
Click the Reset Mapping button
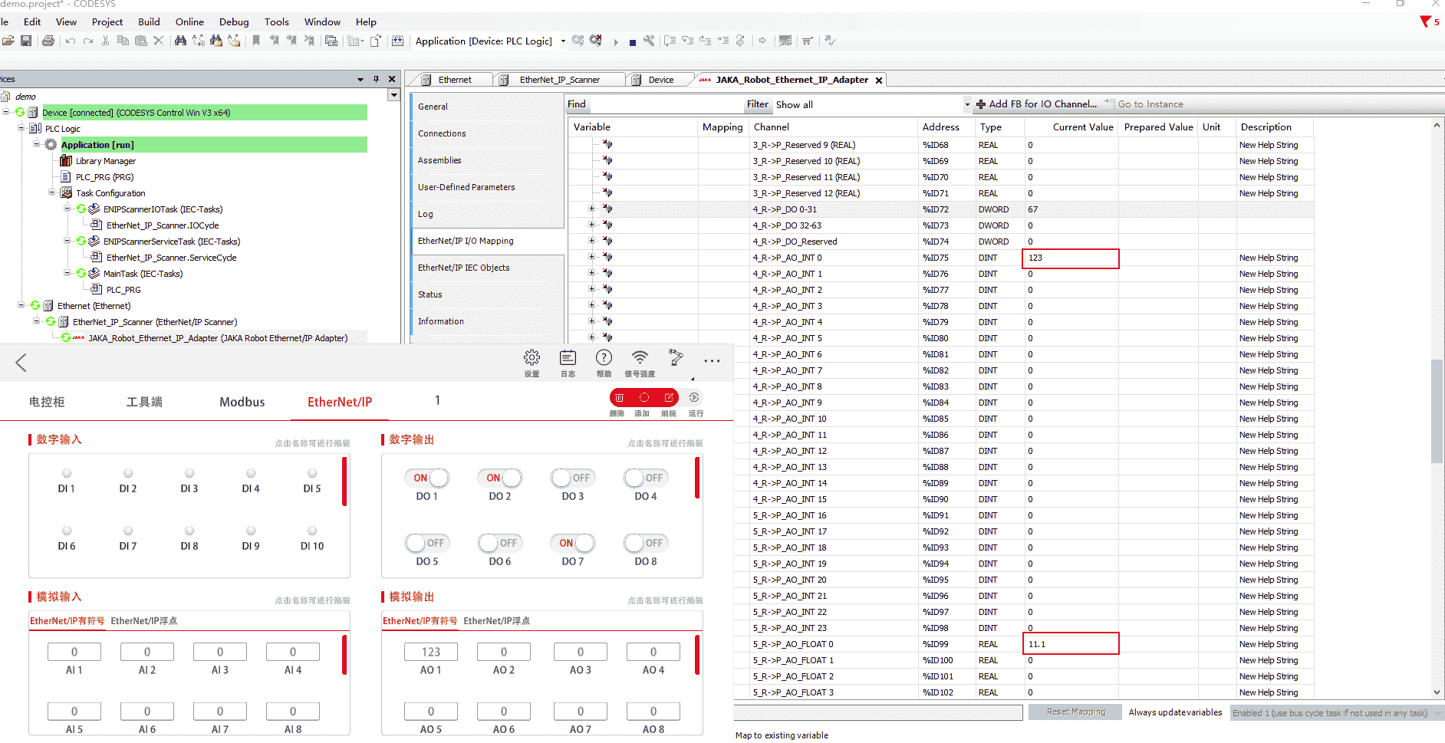point(1076,712)
